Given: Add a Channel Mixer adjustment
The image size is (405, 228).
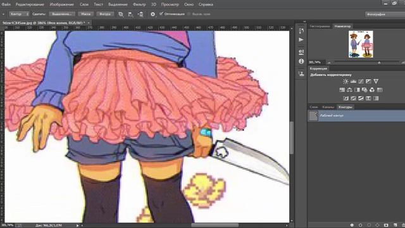Looking at the screenshot, I should point(372,90).
